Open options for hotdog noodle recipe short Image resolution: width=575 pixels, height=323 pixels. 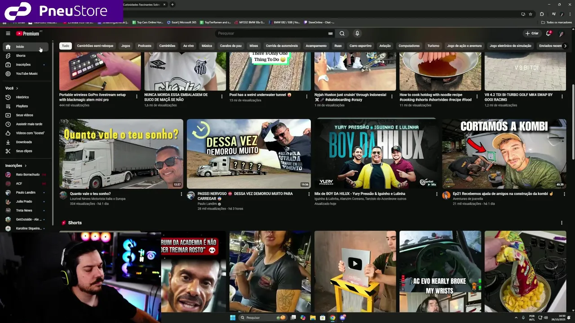tap(477, 96)
